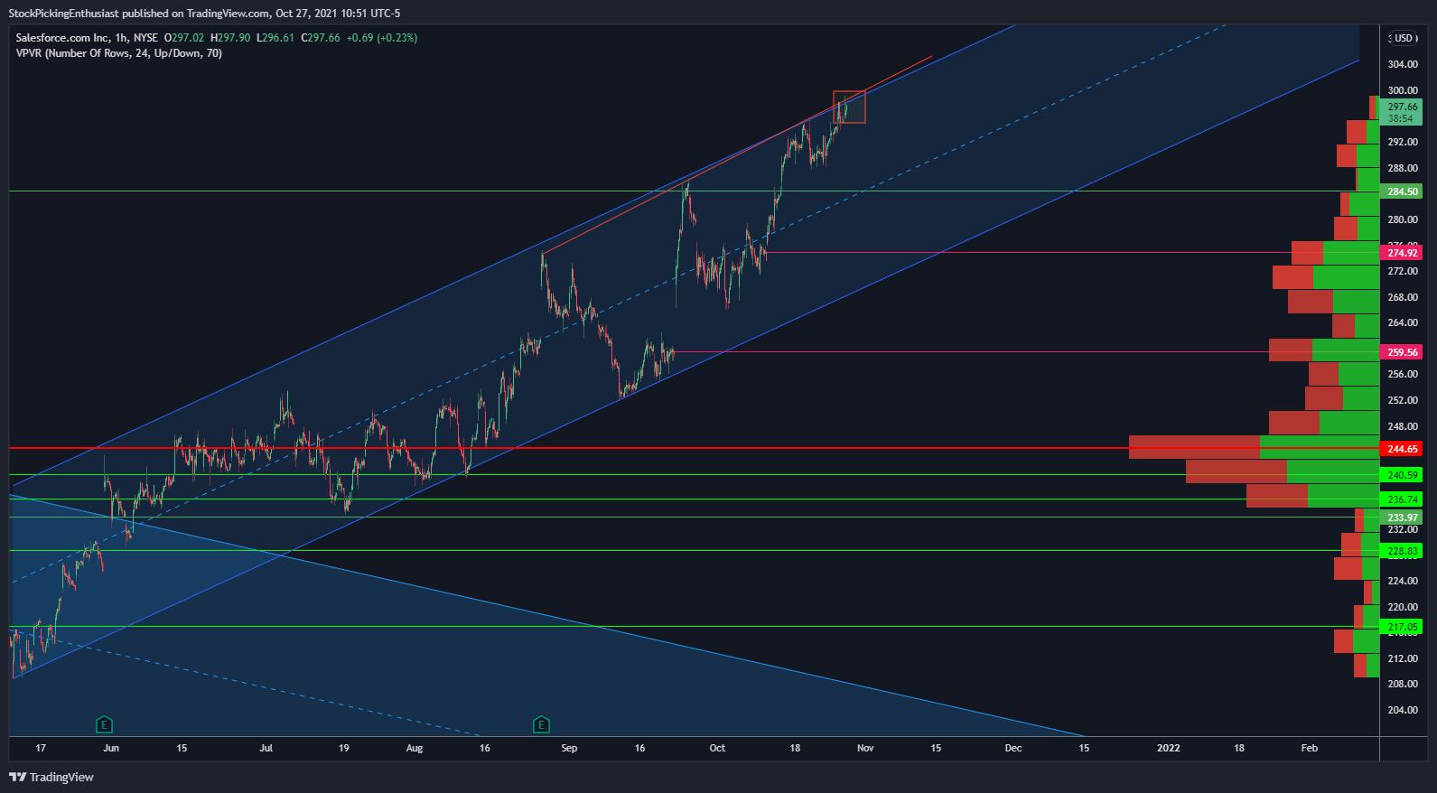Click the '2022' label on time axis
This screenshot has width=1437, height=793.
click(1169, 748)
